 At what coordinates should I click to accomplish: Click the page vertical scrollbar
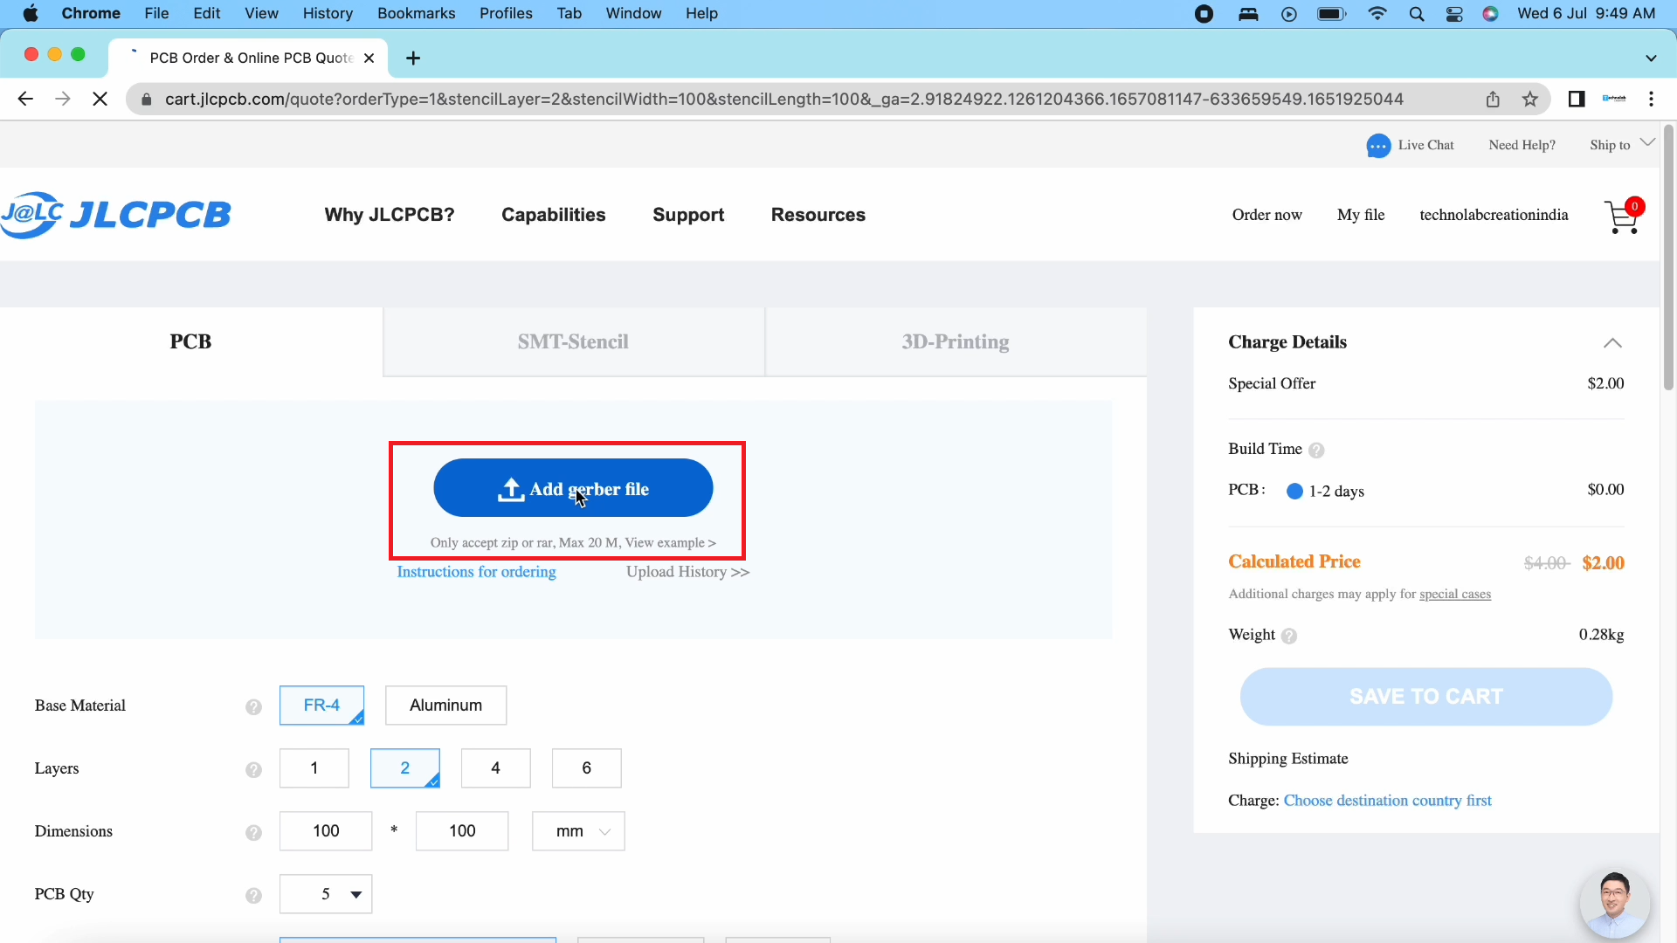pyautogui.click(x=1668, y=258)
